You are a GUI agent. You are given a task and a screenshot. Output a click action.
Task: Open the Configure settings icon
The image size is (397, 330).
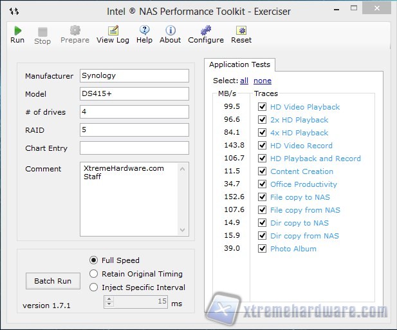pyautogui.click(x=205, y=31)
